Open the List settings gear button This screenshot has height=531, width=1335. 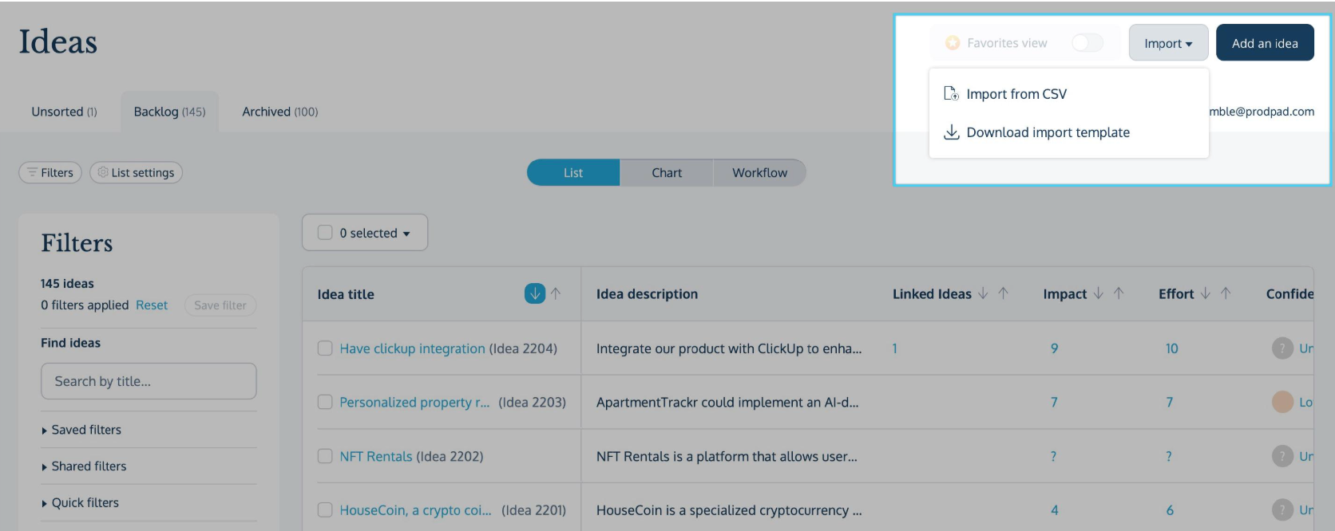[x=136, y=173]
